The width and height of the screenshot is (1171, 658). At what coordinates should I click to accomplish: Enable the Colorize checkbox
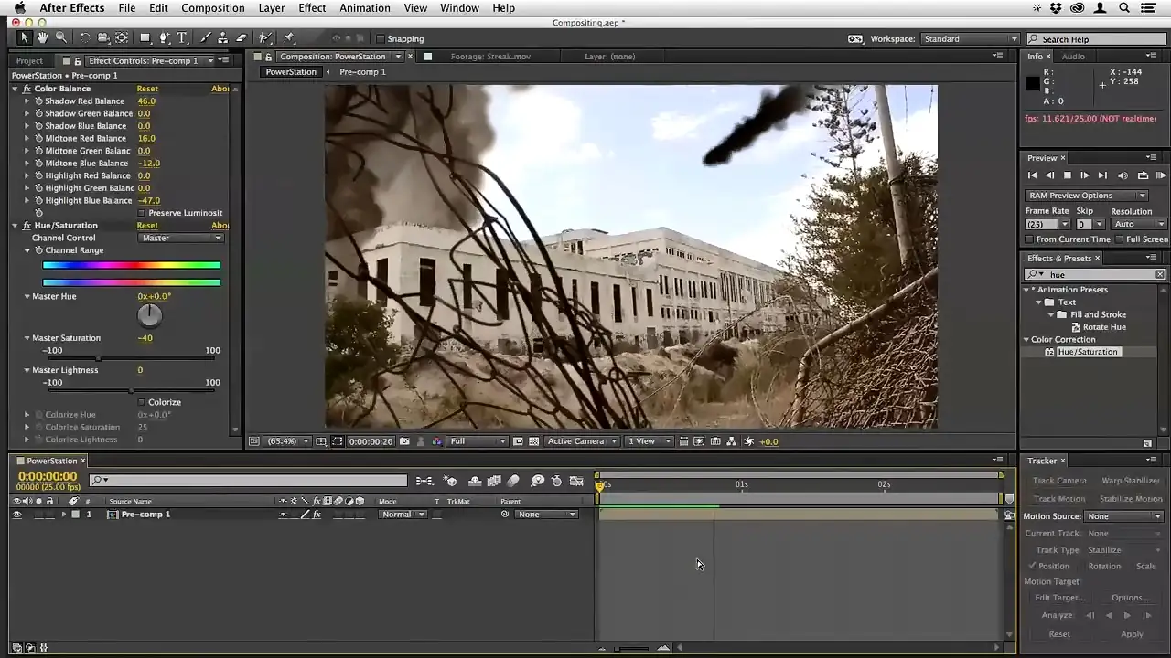pyautogui.click(x=141, y=402)
